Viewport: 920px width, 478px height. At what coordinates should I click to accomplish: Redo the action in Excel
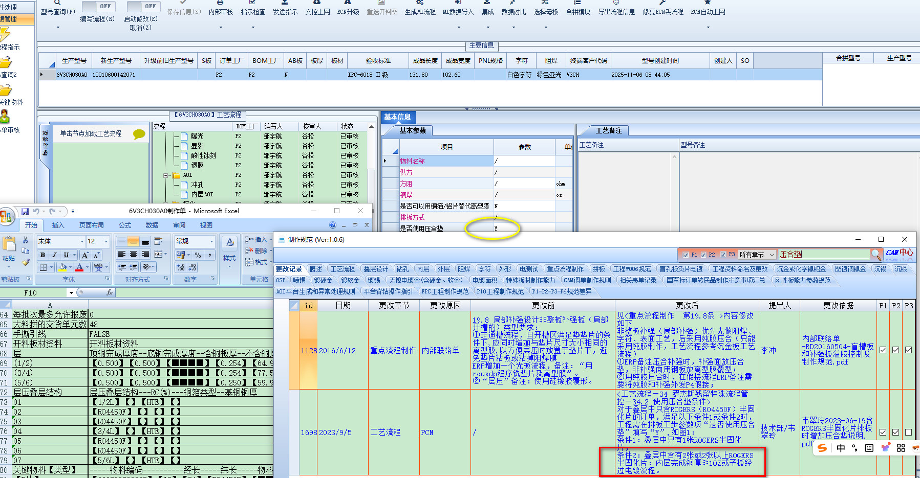tap(53, 211)
